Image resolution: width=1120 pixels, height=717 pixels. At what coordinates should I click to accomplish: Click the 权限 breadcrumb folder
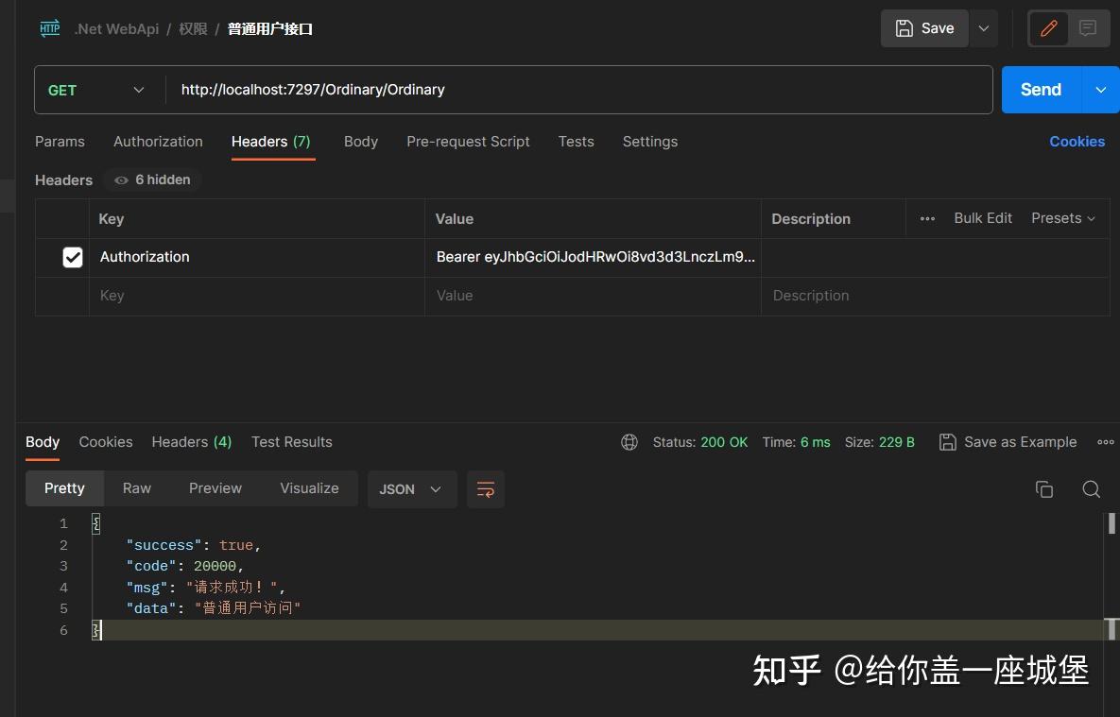click(193, 28)
